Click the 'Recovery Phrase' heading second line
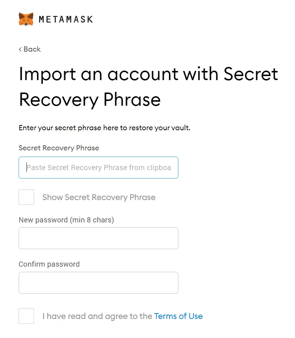Viewport: 295px width, 338px height. tap(90, 100)
